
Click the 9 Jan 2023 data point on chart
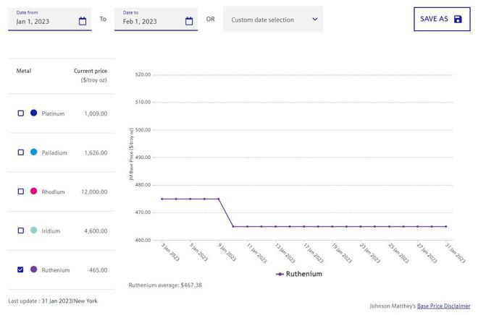[219, 199]
